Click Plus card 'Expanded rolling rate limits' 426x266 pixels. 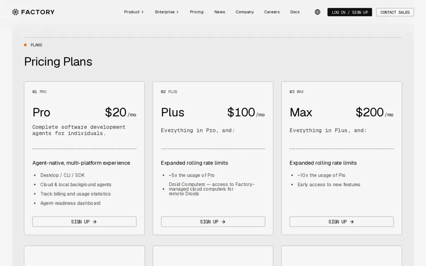tap(195, 163)
